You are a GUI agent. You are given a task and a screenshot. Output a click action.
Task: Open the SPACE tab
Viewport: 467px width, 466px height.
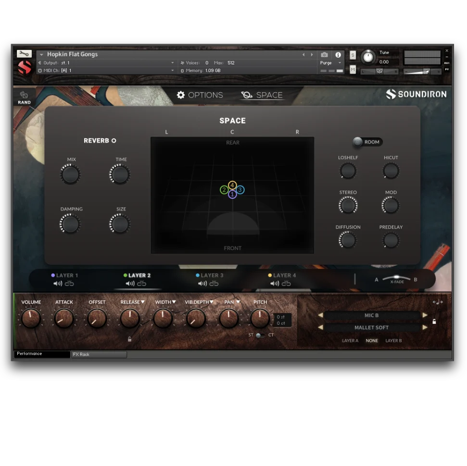tap(262, 95)
